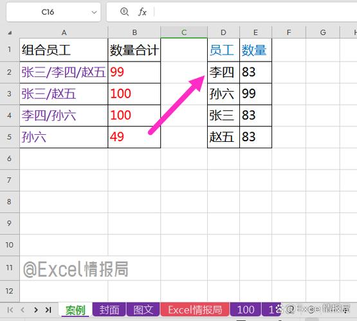
Task: Click cell D2 with 李四
Action: click(223, 73)
